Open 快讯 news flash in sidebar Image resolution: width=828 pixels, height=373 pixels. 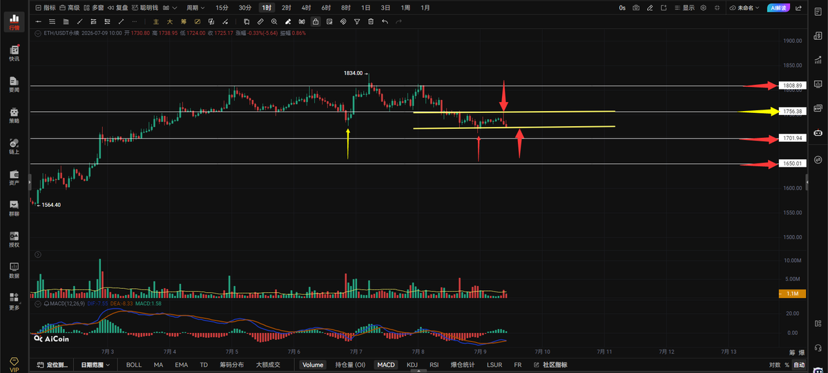(x=15, y=53)
